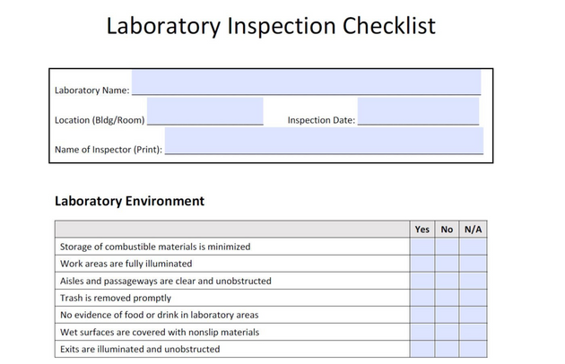
Task: Mark N/A for no evidence of food or drink
Action: pyautogui.click(x=474, y=315)
